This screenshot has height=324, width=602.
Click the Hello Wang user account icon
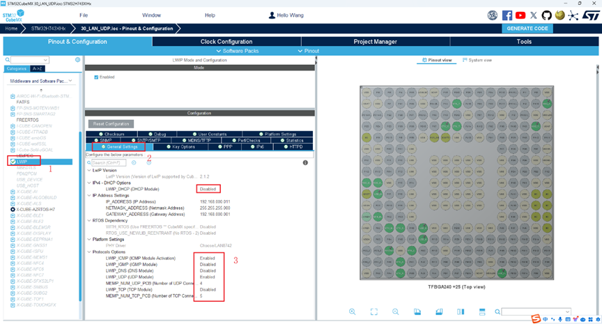272,15
